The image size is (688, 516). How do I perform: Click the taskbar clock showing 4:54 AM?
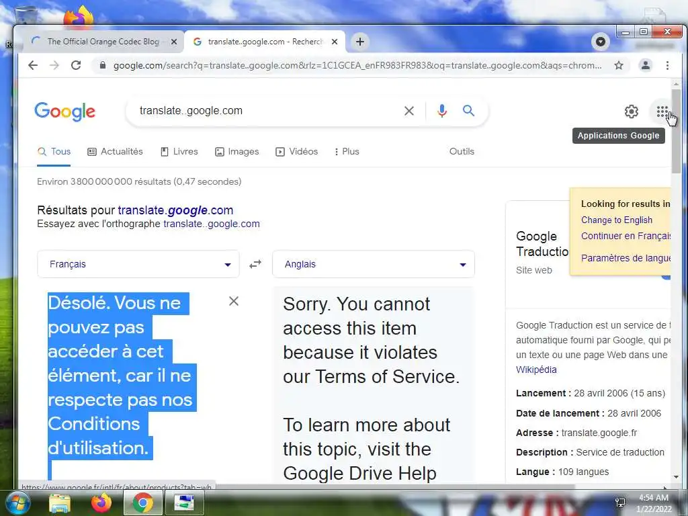654,503
